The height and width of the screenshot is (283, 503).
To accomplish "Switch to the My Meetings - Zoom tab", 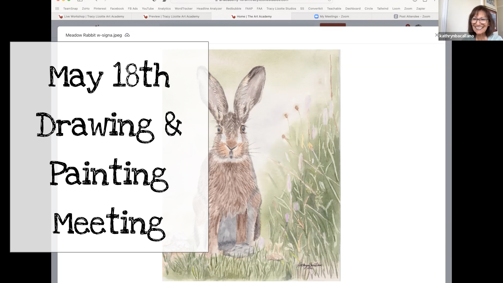I will 332,17.
